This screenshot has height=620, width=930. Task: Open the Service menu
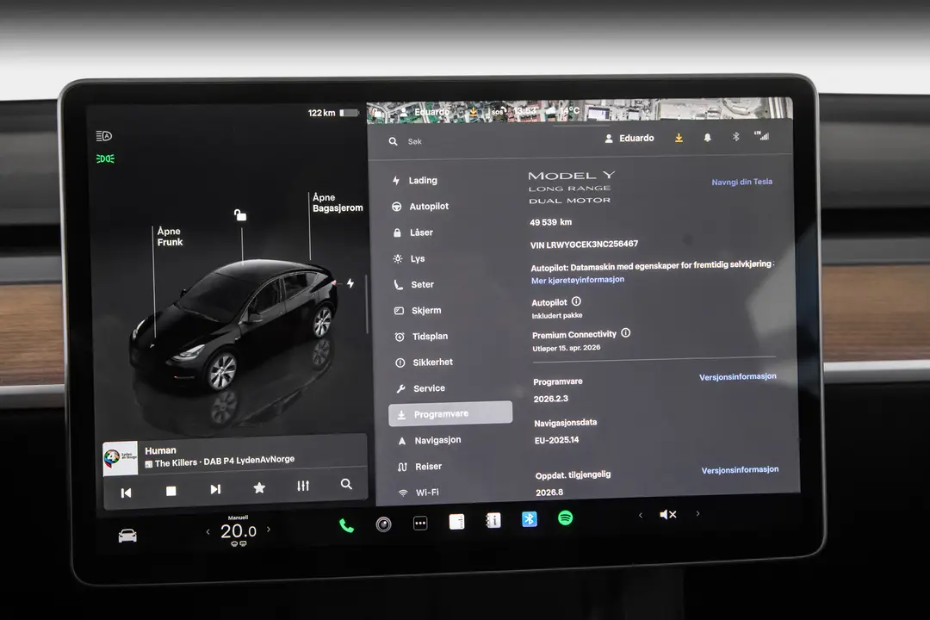click(420, 388)
